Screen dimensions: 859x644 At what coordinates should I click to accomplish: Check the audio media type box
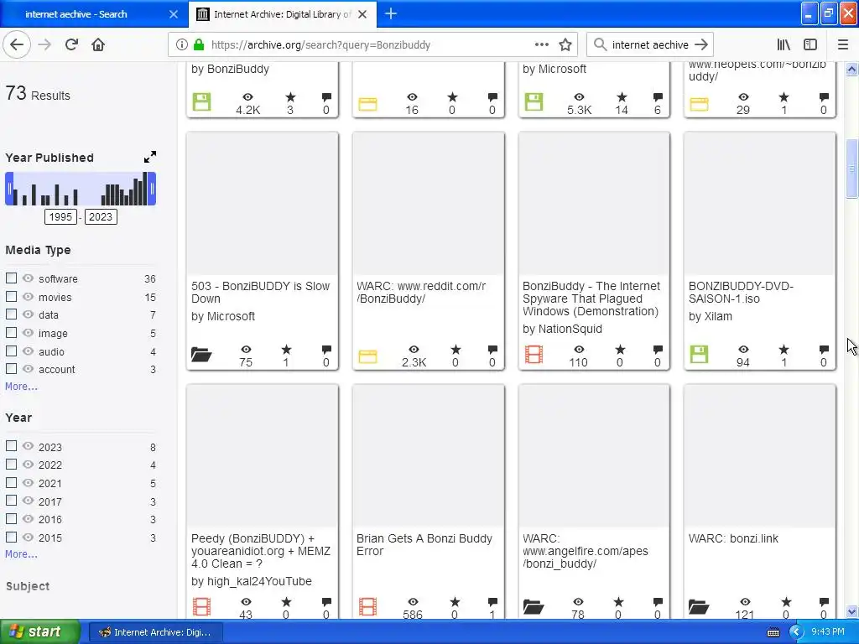point(11,351)
